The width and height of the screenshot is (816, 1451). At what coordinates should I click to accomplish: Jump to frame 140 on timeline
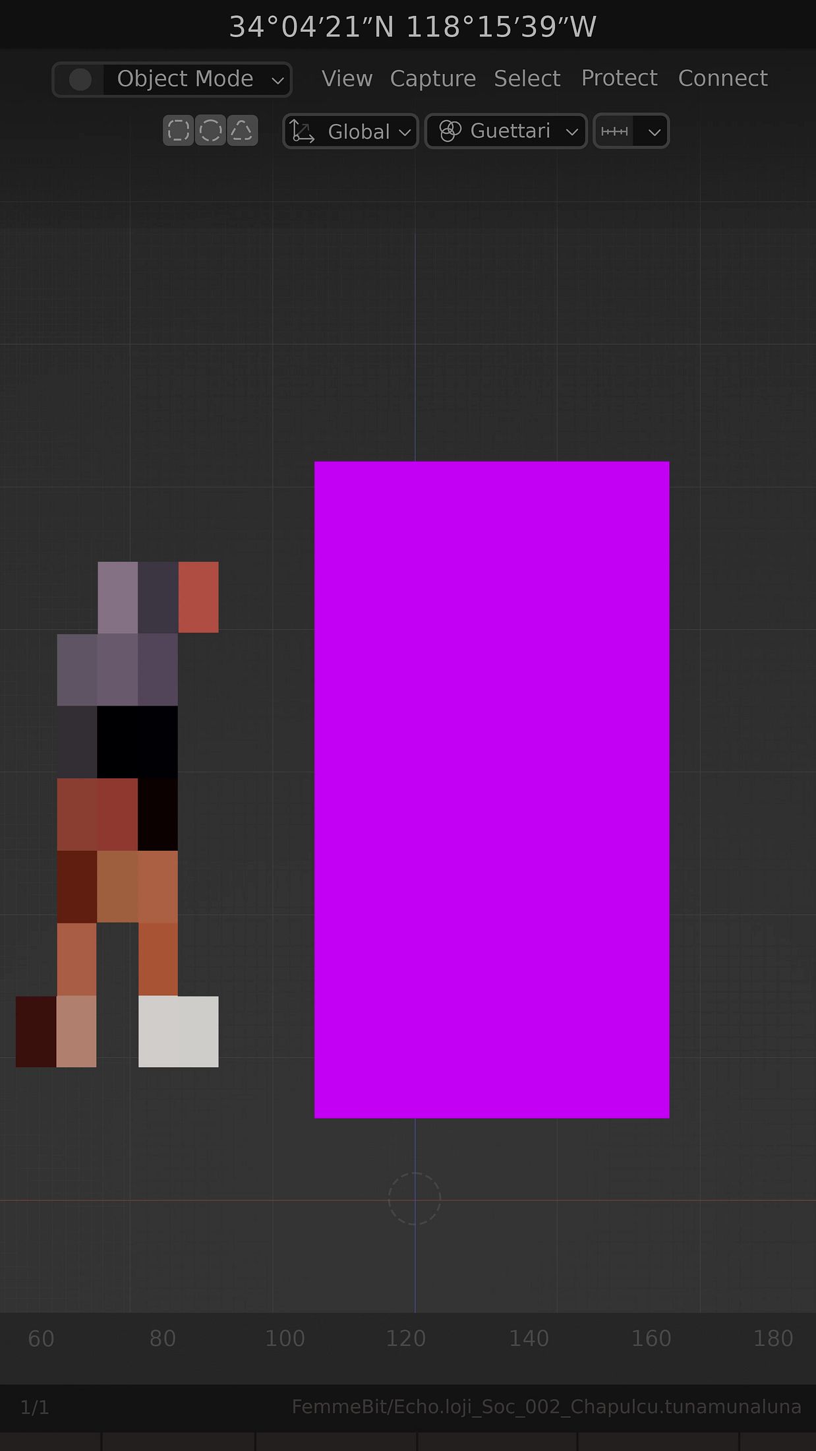click(x=529, y=1338)
